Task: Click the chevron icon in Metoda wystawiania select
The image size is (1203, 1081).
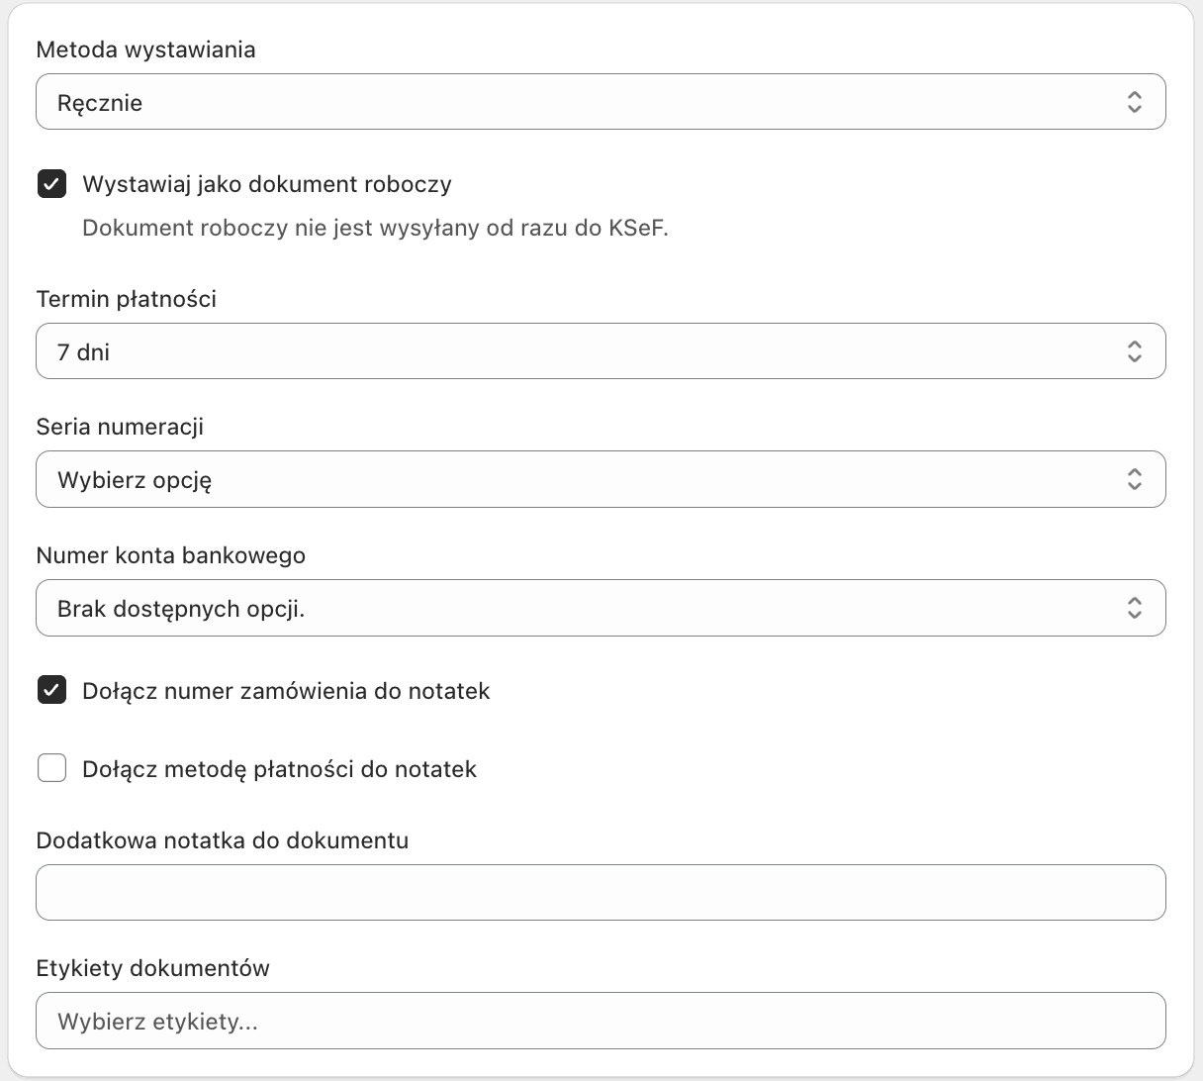Action: 1134,102
